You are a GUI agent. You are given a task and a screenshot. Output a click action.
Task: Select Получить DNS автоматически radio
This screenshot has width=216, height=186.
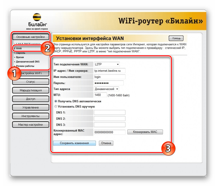click(56, 101)
